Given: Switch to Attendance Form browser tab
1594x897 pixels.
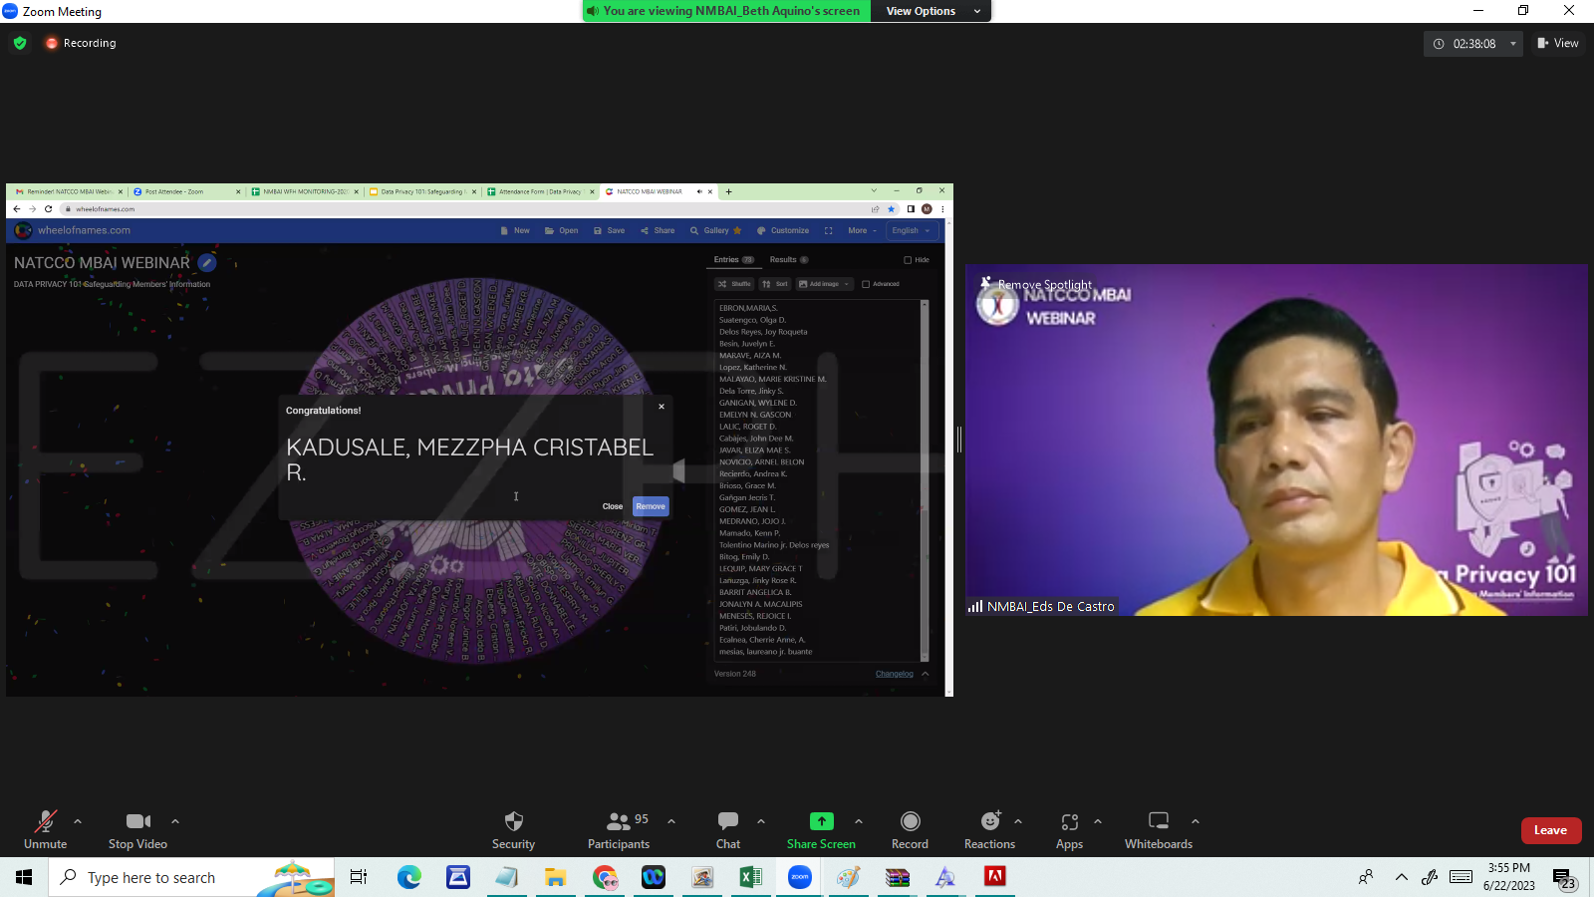Looking at the screenshot, I should point(540,191).
